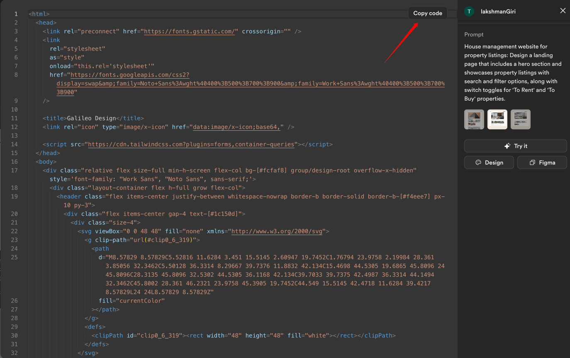The height and width of the screenshot is (358, 570).
Task: Open the fonts.gstatic.com preconnect link
Action: pyautogui.click(x=189, y=31)
